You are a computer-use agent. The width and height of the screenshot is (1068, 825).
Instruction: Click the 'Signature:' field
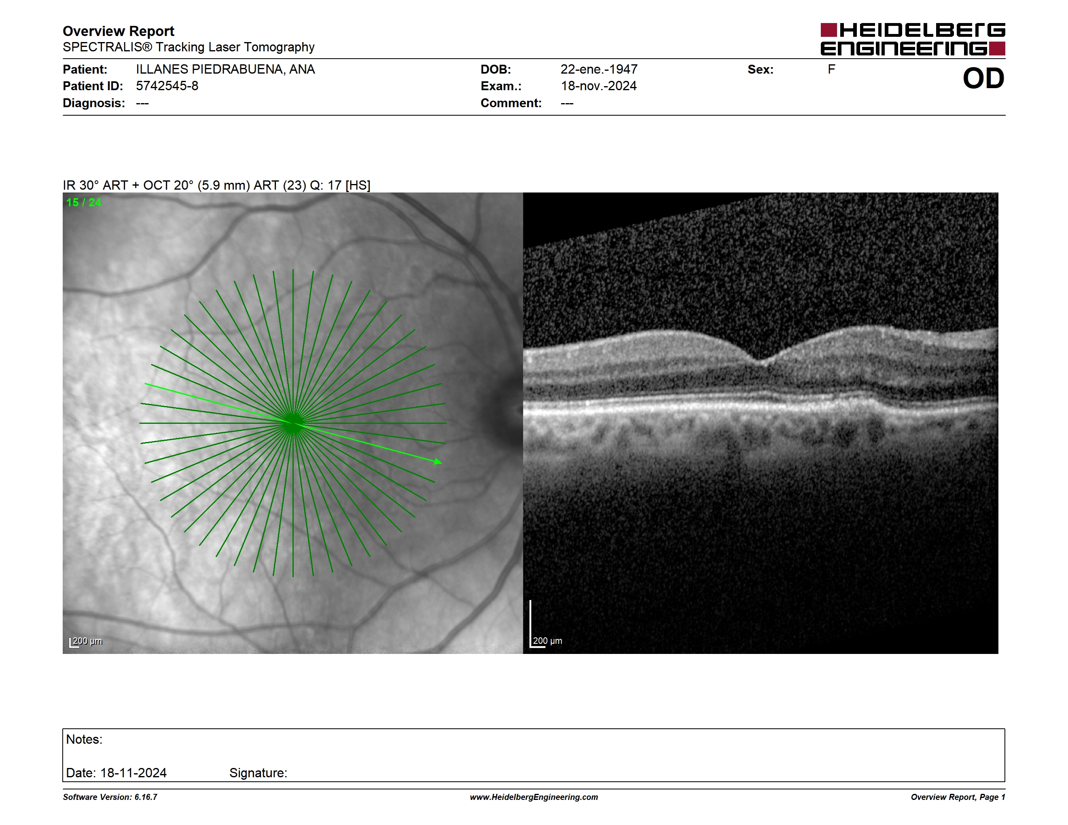click(x=258, y=773)
